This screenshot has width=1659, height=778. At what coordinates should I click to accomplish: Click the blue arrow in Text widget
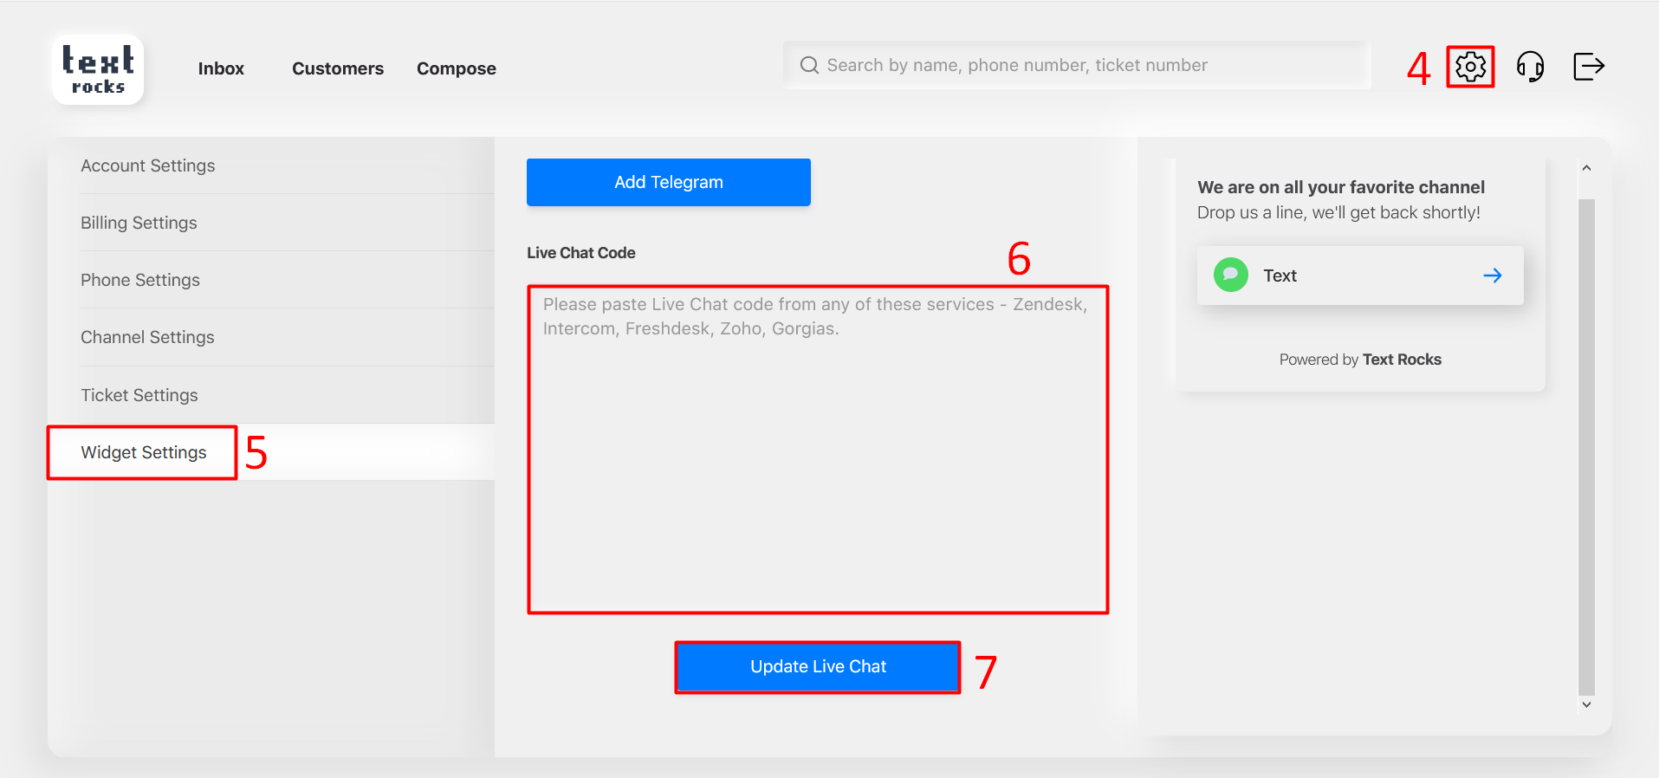tap(1492, 276)
